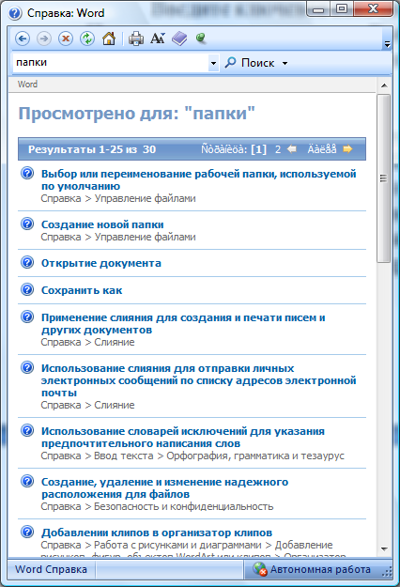This screenshot has width=400, height=587.
Task: Open the toolbar options overflow arrow
Action: pyautogui.click(x=387, y=44)
